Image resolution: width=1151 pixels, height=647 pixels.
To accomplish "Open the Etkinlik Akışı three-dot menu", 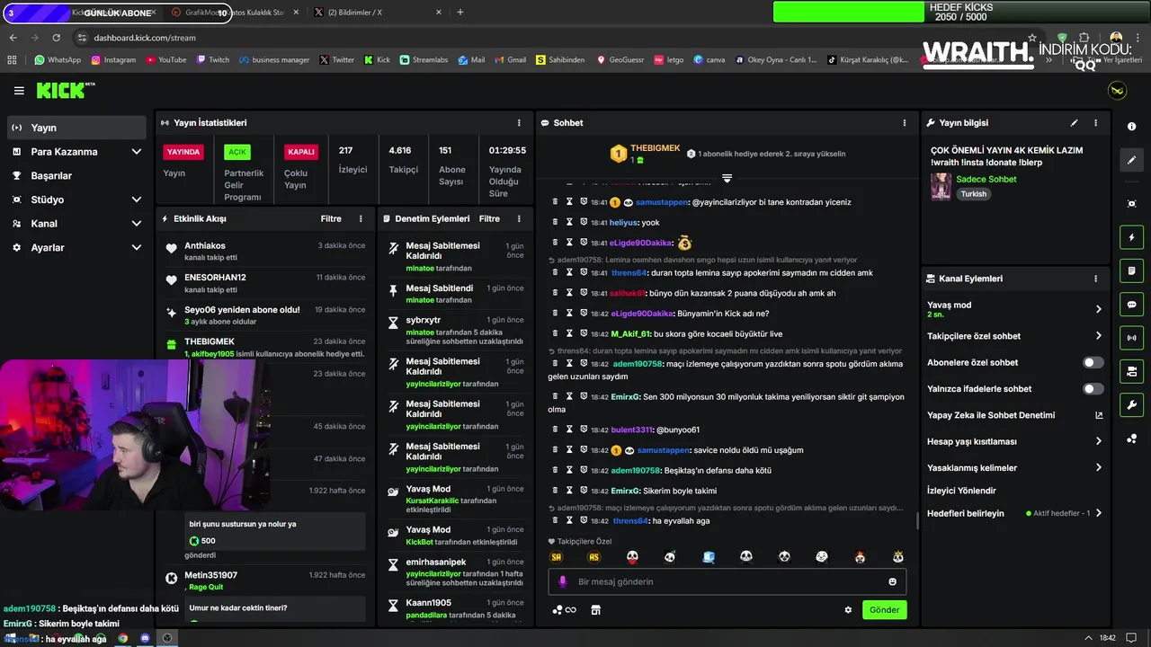I will [361, 218].
